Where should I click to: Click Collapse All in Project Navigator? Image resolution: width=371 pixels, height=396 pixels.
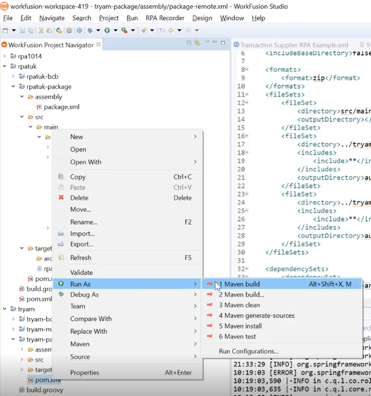click(x=189, y=43)
